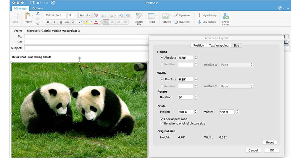Click the Reset button
301x158 pixels.
[270, 143]
